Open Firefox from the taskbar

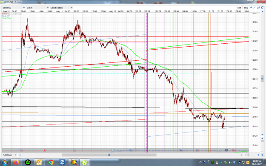[17, 163]
